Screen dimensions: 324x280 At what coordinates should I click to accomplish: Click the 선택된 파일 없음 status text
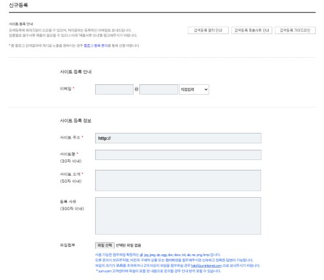128,246
